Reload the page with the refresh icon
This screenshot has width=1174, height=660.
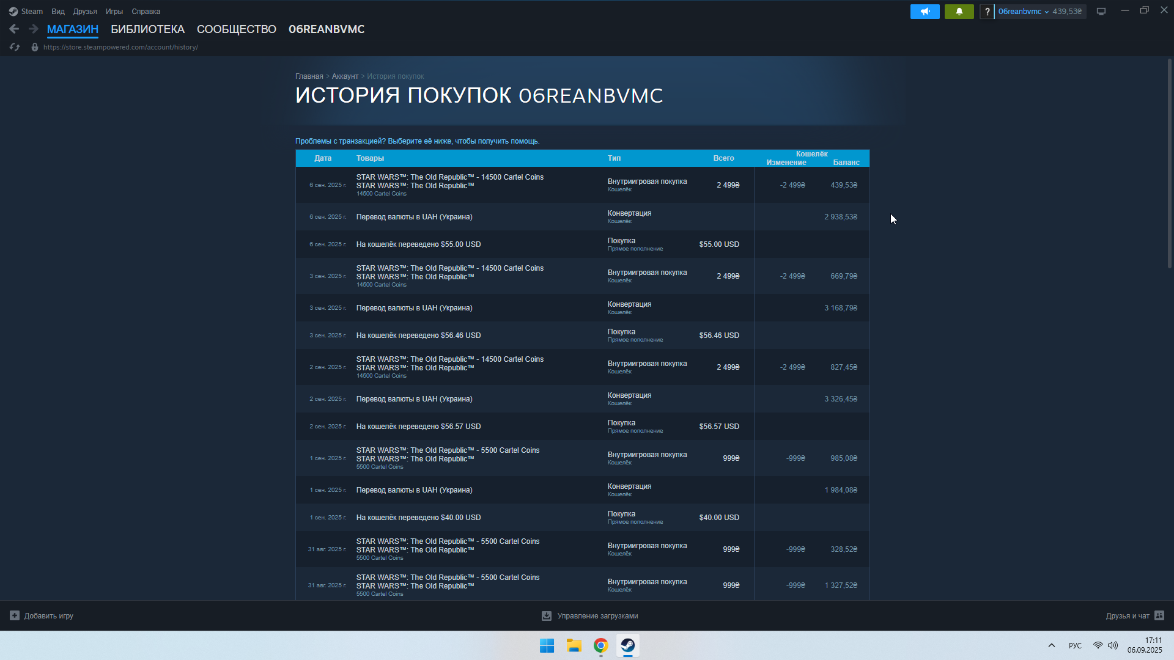tap(15, 47)
